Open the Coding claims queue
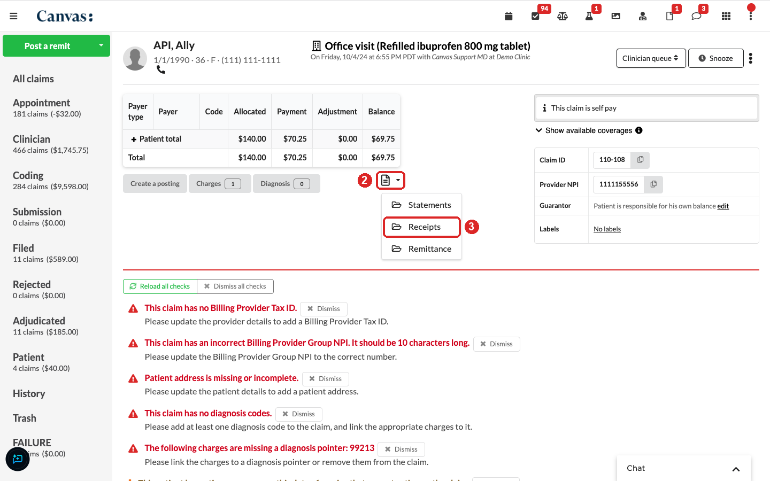The width and height of the screenshot is (770, 481). click(51, 181)
